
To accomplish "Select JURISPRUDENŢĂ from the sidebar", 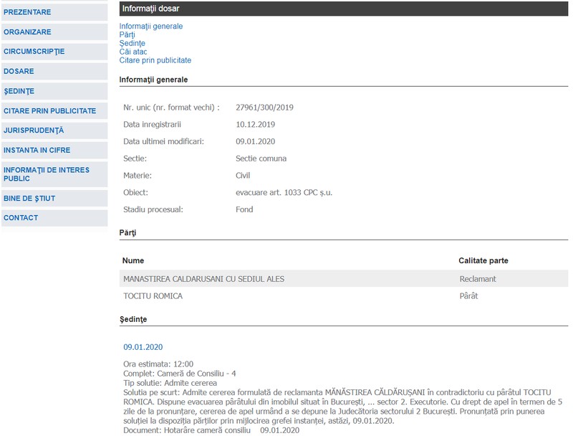I will (x=54, y=131).
